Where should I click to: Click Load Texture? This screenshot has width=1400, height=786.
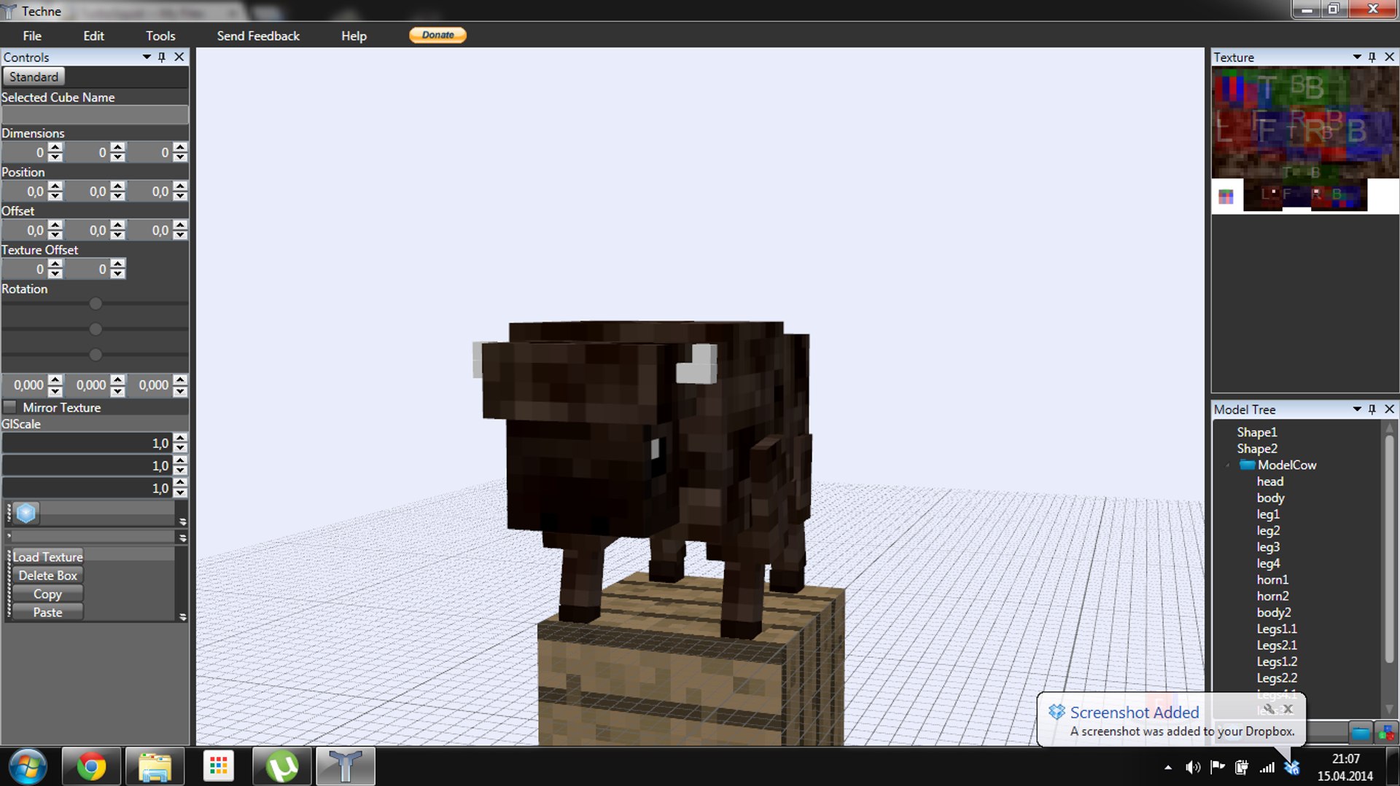click(x=47, y=557)
